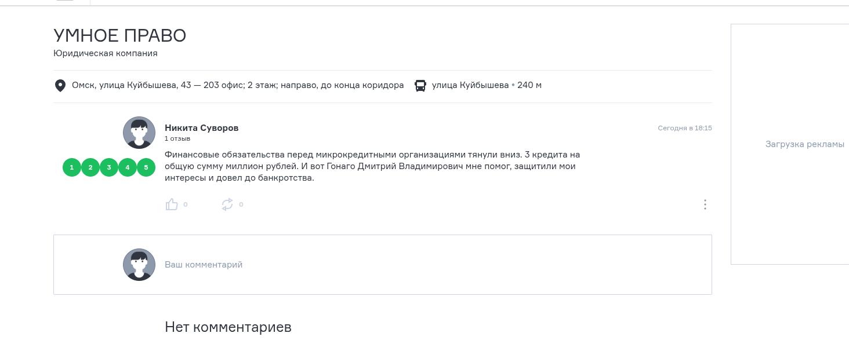Focus the 'Ваш комментарий' input field
Screen dimensions: 849x344
pyautogui.click(x=383, y=265)
